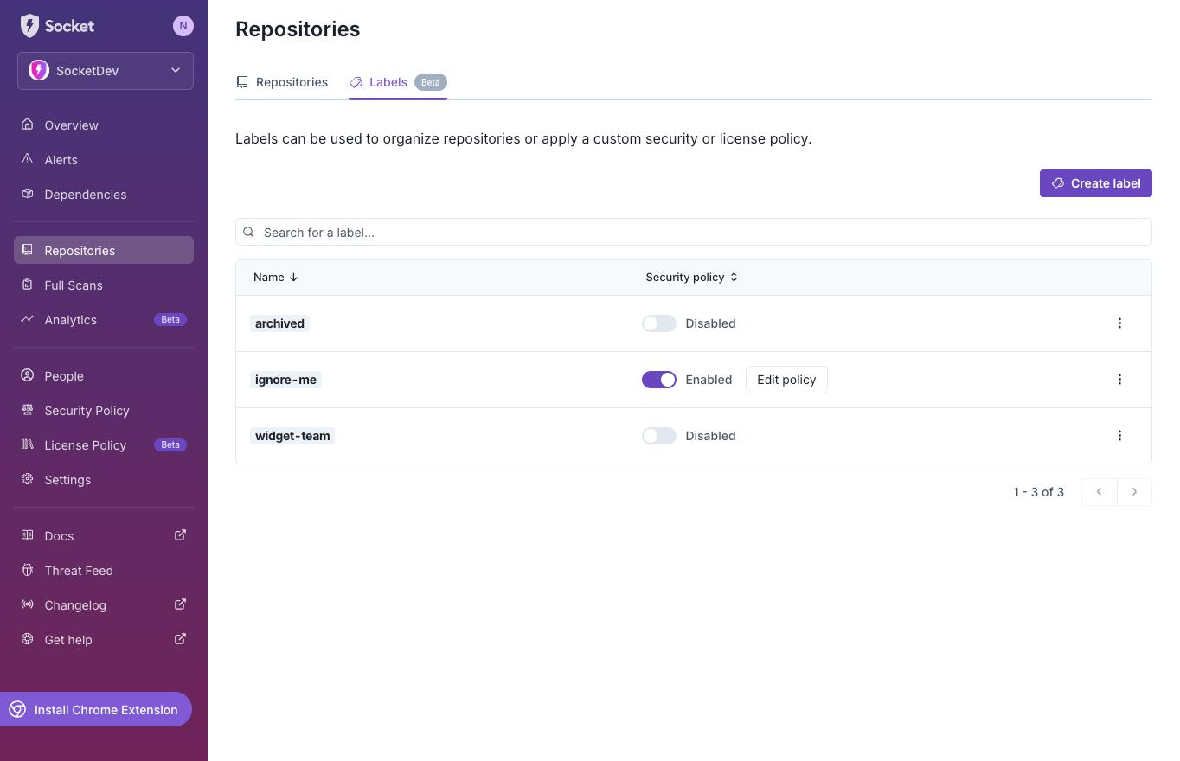Viewport: 1180px width, 761px height.
Task: Switch to the Repositories tab
Action: (282, 82)
